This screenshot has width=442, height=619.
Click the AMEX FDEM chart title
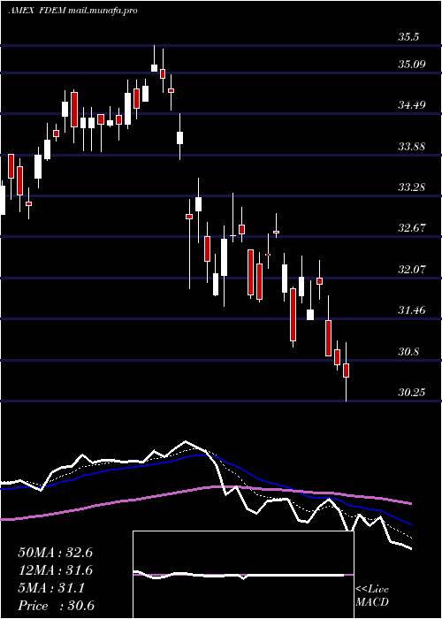pos(72,11)
